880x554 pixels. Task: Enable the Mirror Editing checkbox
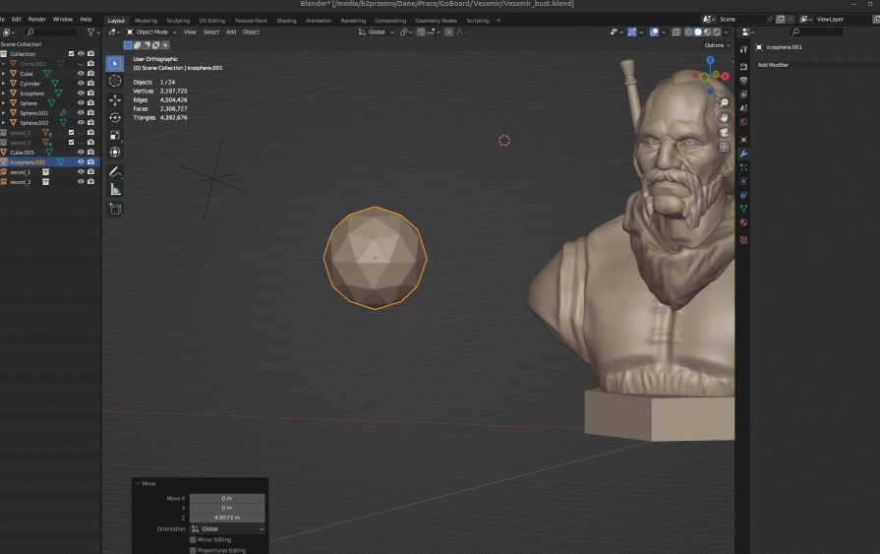tap(193, 539)
